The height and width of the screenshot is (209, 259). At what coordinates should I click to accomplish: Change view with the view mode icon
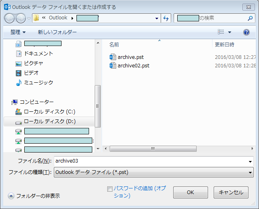(x=221, y=32)
